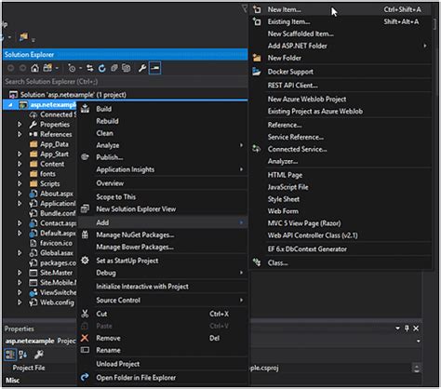Click the Sync with Active Document icon
This screenshot has width=441, height=389.
coord(90,68)
